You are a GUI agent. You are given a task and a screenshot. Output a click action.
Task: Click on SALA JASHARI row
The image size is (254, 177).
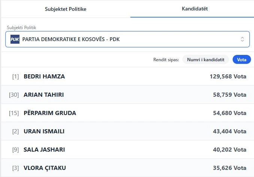(127, 150)
